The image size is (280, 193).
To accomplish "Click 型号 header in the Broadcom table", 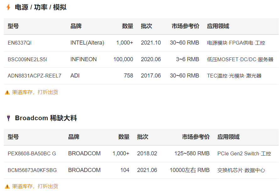I will (x=13, y=137).
